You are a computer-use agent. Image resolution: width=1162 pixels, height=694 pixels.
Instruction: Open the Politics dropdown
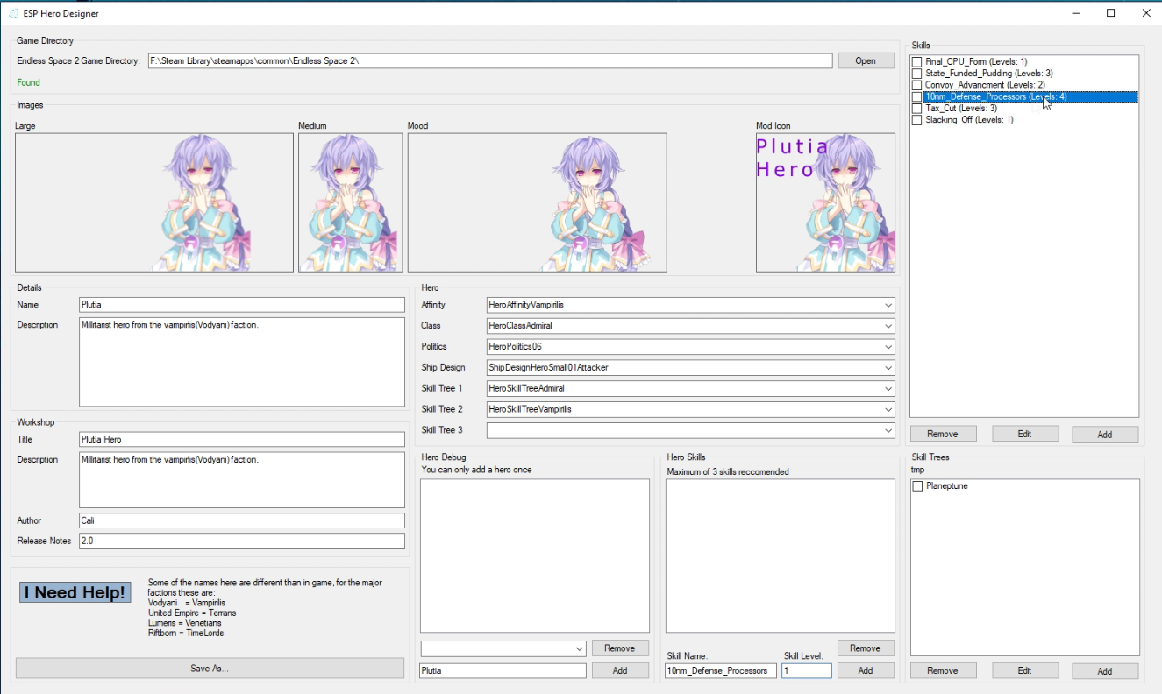pos(888,347)
